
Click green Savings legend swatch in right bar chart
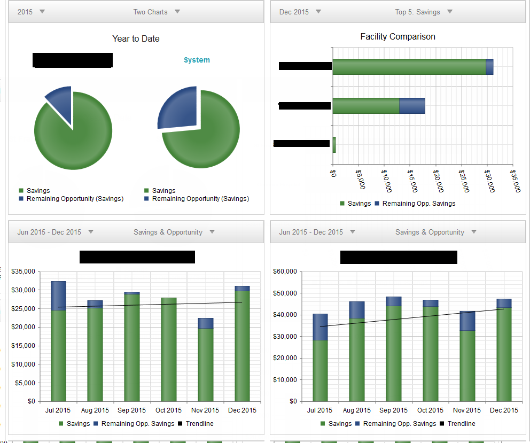pos(323,423)
